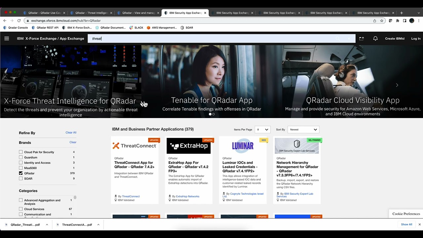Tick the Identity and Access checkbox

21,163
